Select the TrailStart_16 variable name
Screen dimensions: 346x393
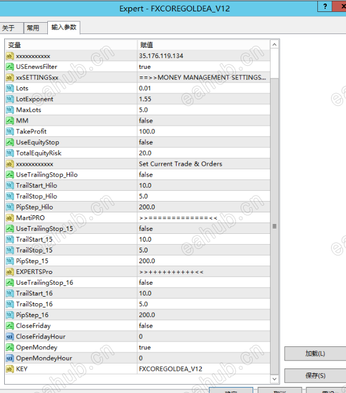34,293
